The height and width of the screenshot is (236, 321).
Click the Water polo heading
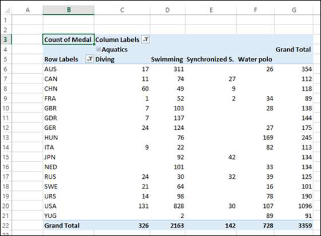coord(255,59)
